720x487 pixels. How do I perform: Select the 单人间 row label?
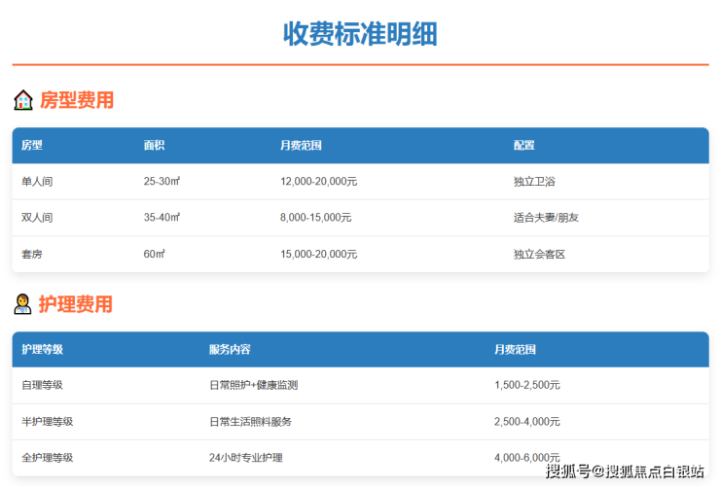(37, 182)
